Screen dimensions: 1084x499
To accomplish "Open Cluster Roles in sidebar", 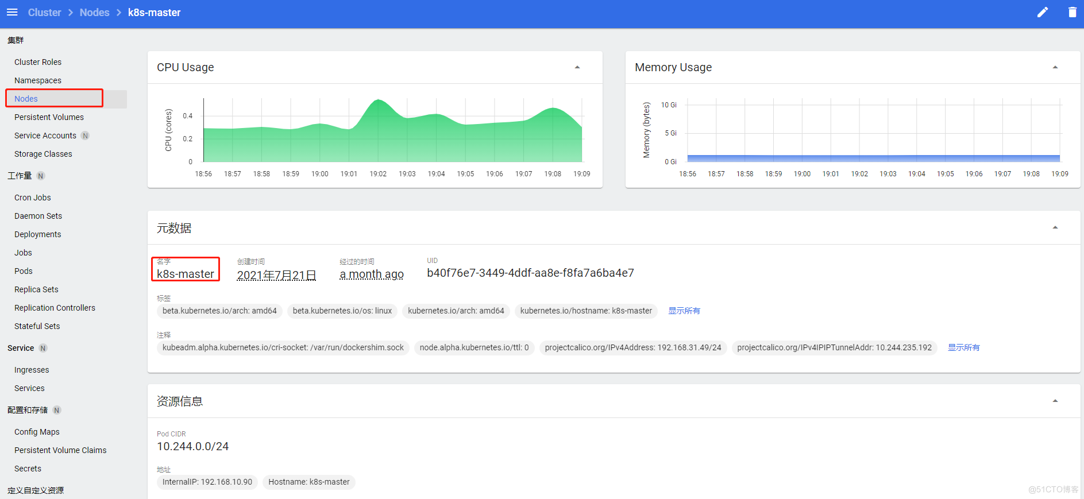I will pyautogui.click(x=38, y=62).
